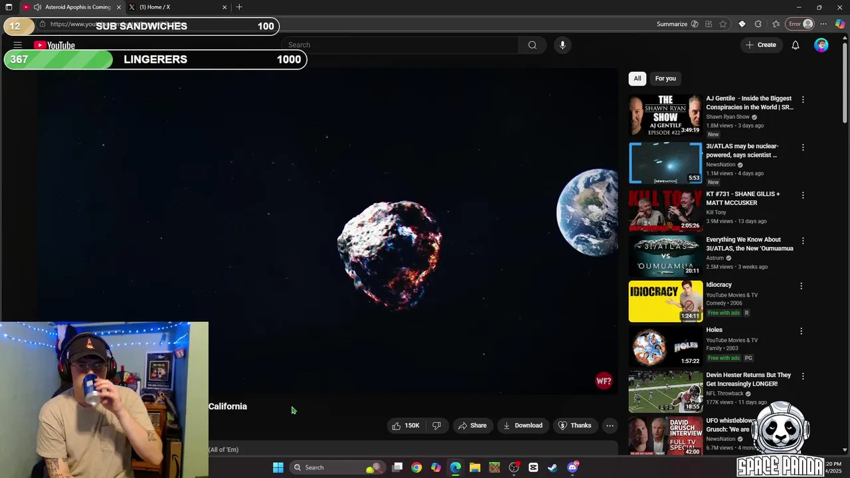Open options menu for Devin Hester video
850x478 pixels.
pyautogui.click(x=803, y=376)
